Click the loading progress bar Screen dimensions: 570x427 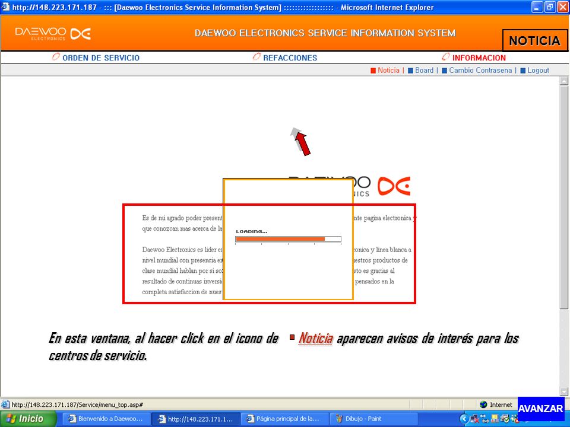point(289,239)
